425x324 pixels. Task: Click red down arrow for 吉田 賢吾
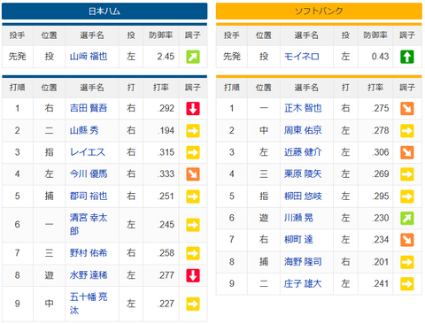click(x=193, y=108)
